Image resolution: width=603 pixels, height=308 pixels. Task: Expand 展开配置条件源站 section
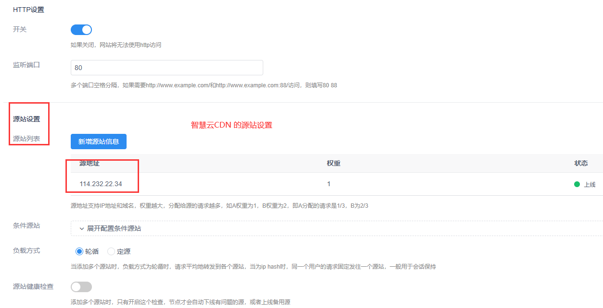(114, 228)
